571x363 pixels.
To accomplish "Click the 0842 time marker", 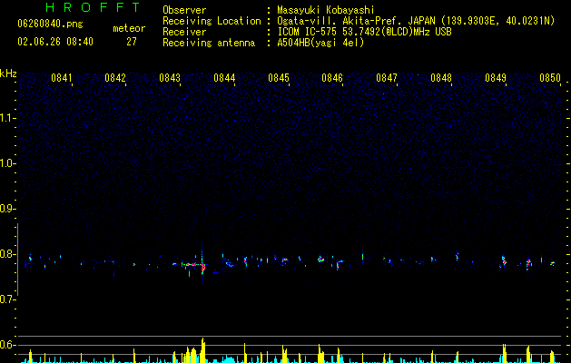I will coord(115,78).
